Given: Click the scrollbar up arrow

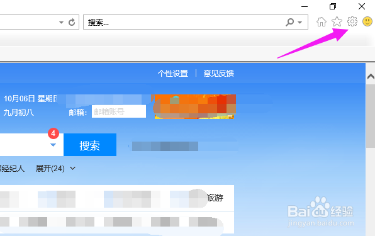Looking at the screenshot, I should tap(371, 77).
